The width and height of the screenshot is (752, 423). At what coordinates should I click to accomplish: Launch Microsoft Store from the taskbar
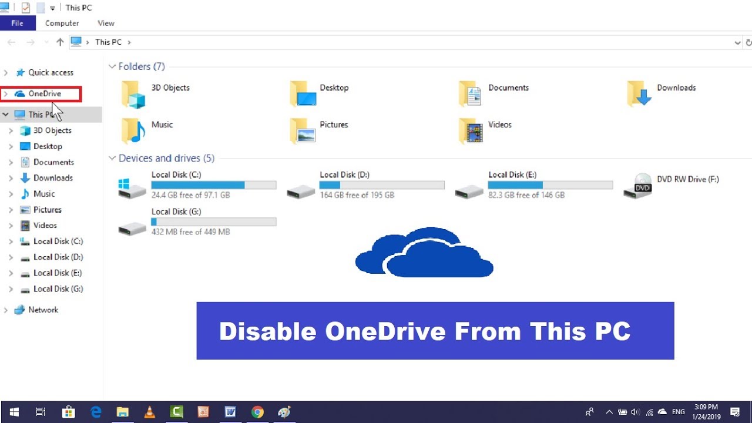[69, 412]
